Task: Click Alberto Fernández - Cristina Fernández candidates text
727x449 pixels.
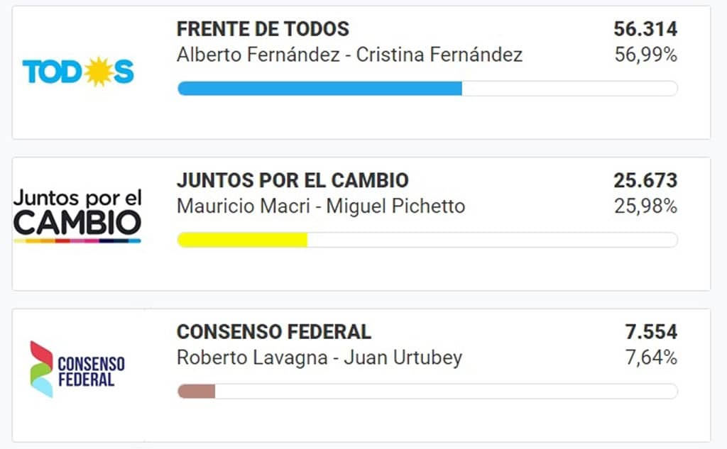Action: coord(349,55)
